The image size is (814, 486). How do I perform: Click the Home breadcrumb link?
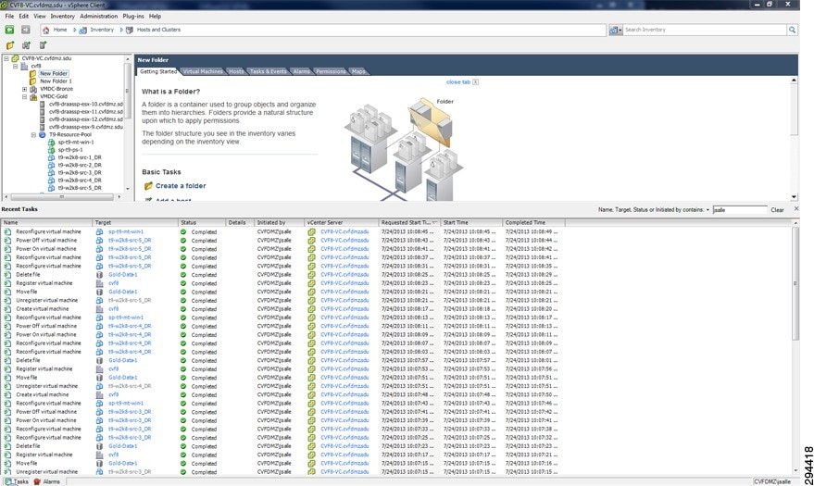(x=60, y=30)
